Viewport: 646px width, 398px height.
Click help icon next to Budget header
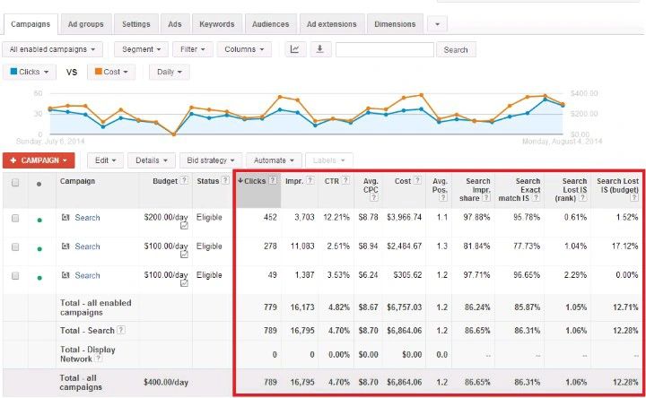184,180
